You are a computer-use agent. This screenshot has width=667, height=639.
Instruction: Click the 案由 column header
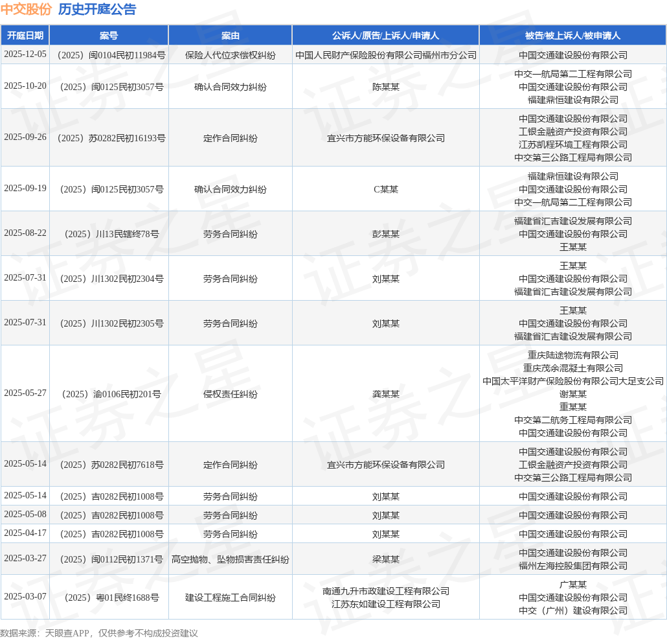coord(230,36)
